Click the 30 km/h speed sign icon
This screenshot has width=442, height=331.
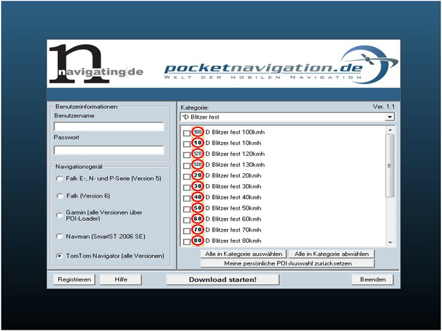tap(198, 186)
